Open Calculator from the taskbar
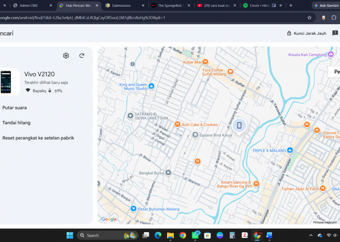 (x=232, y=235)
